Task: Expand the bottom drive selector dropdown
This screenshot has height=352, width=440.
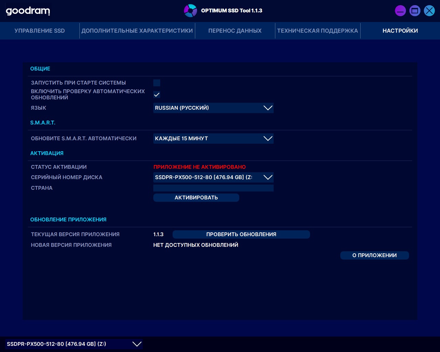Action: coord(74,344)
